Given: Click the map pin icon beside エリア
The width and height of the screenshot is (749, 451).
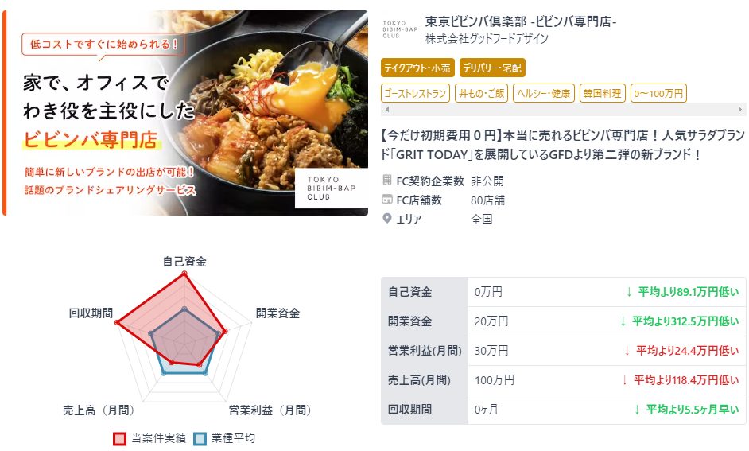Looking at the screenshot, I should point(387,218).
